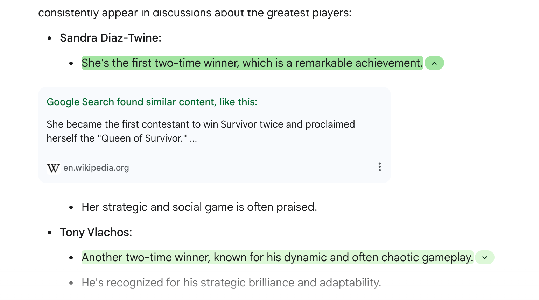This screenshot has width=539, height=300.
Task: Click the highlighted "She's the first two-time winner" sentence
Action: pyautogui.click(x=252, y=63)
